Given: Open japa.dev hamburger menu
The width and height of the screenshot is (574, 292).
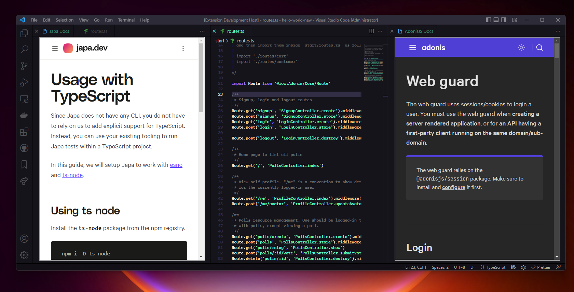Looking at the screenshot, I should [x=55, y=49].
